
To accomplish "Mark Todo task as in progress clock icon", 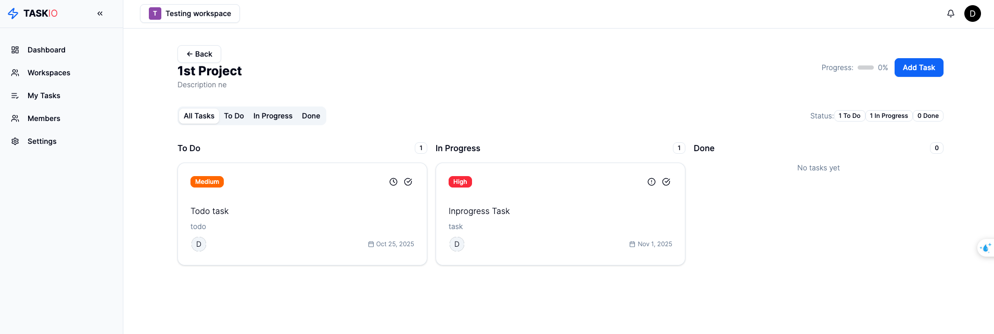I will [x=393, y=182].
